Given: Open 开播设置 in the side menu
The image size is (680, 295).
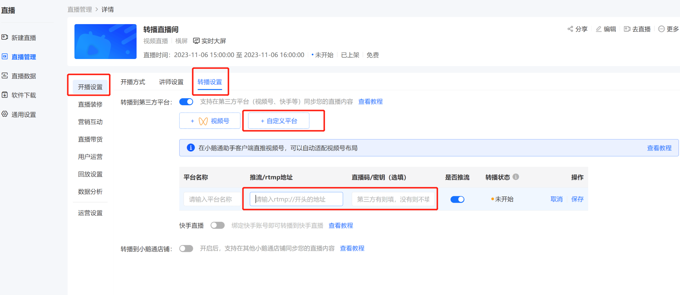Looking at the screenshot, I should tap(90, 87).
